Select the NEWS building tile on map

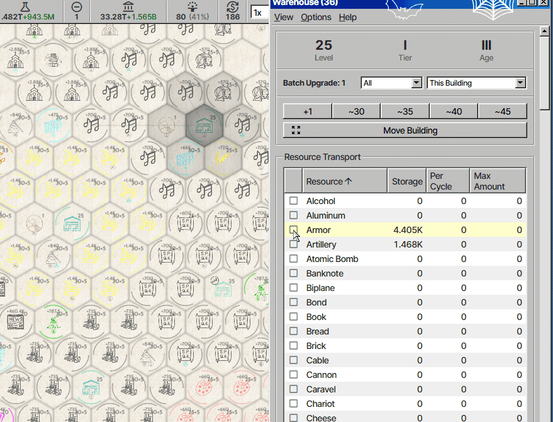16,322
